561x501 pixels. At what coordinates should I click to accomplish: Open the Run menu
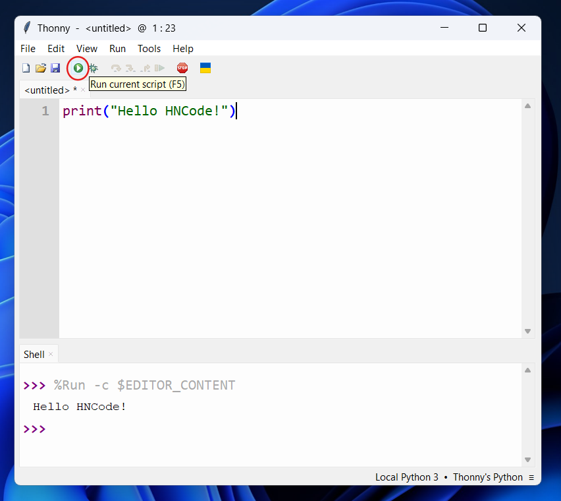click(118, 49)
